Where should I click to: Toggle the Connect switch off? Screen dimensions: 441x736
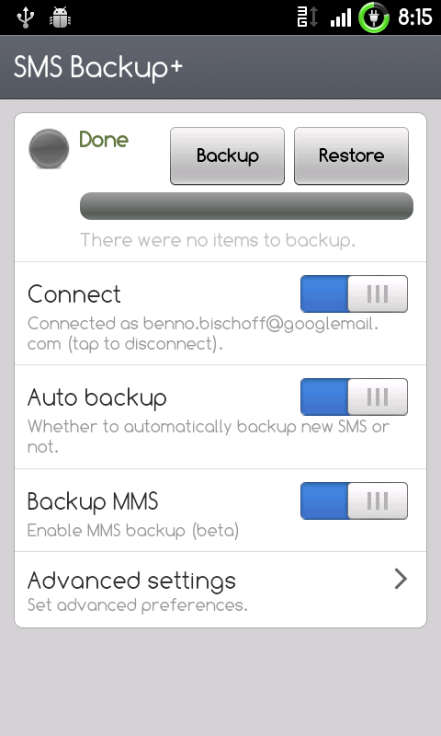click(354, 293)
